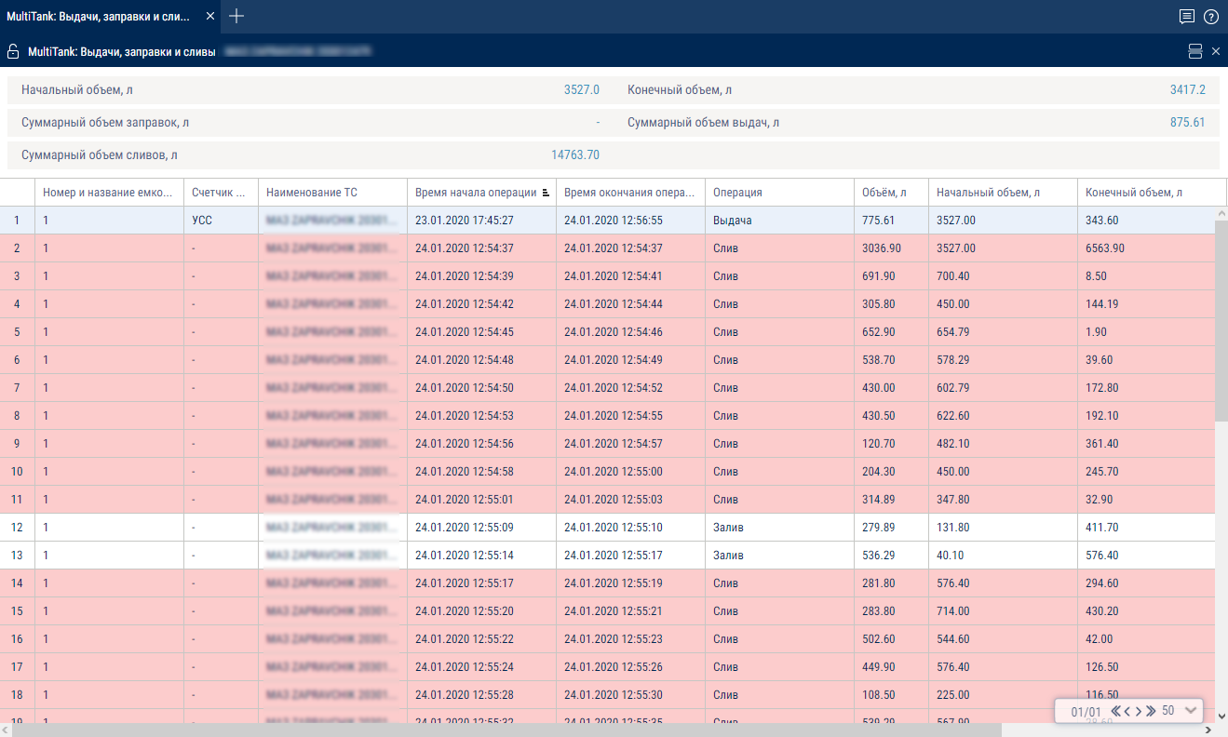Go to the last page

(1151, 711)
